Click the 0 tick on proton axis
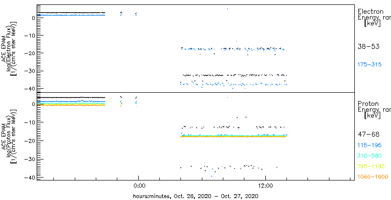 pyautogui.click(x=33, y=104)
